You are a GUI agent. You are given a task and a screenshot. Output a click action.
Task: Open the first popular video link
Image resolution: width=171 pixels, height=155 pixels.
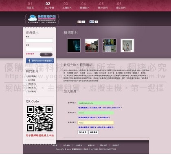pos(32,76)
